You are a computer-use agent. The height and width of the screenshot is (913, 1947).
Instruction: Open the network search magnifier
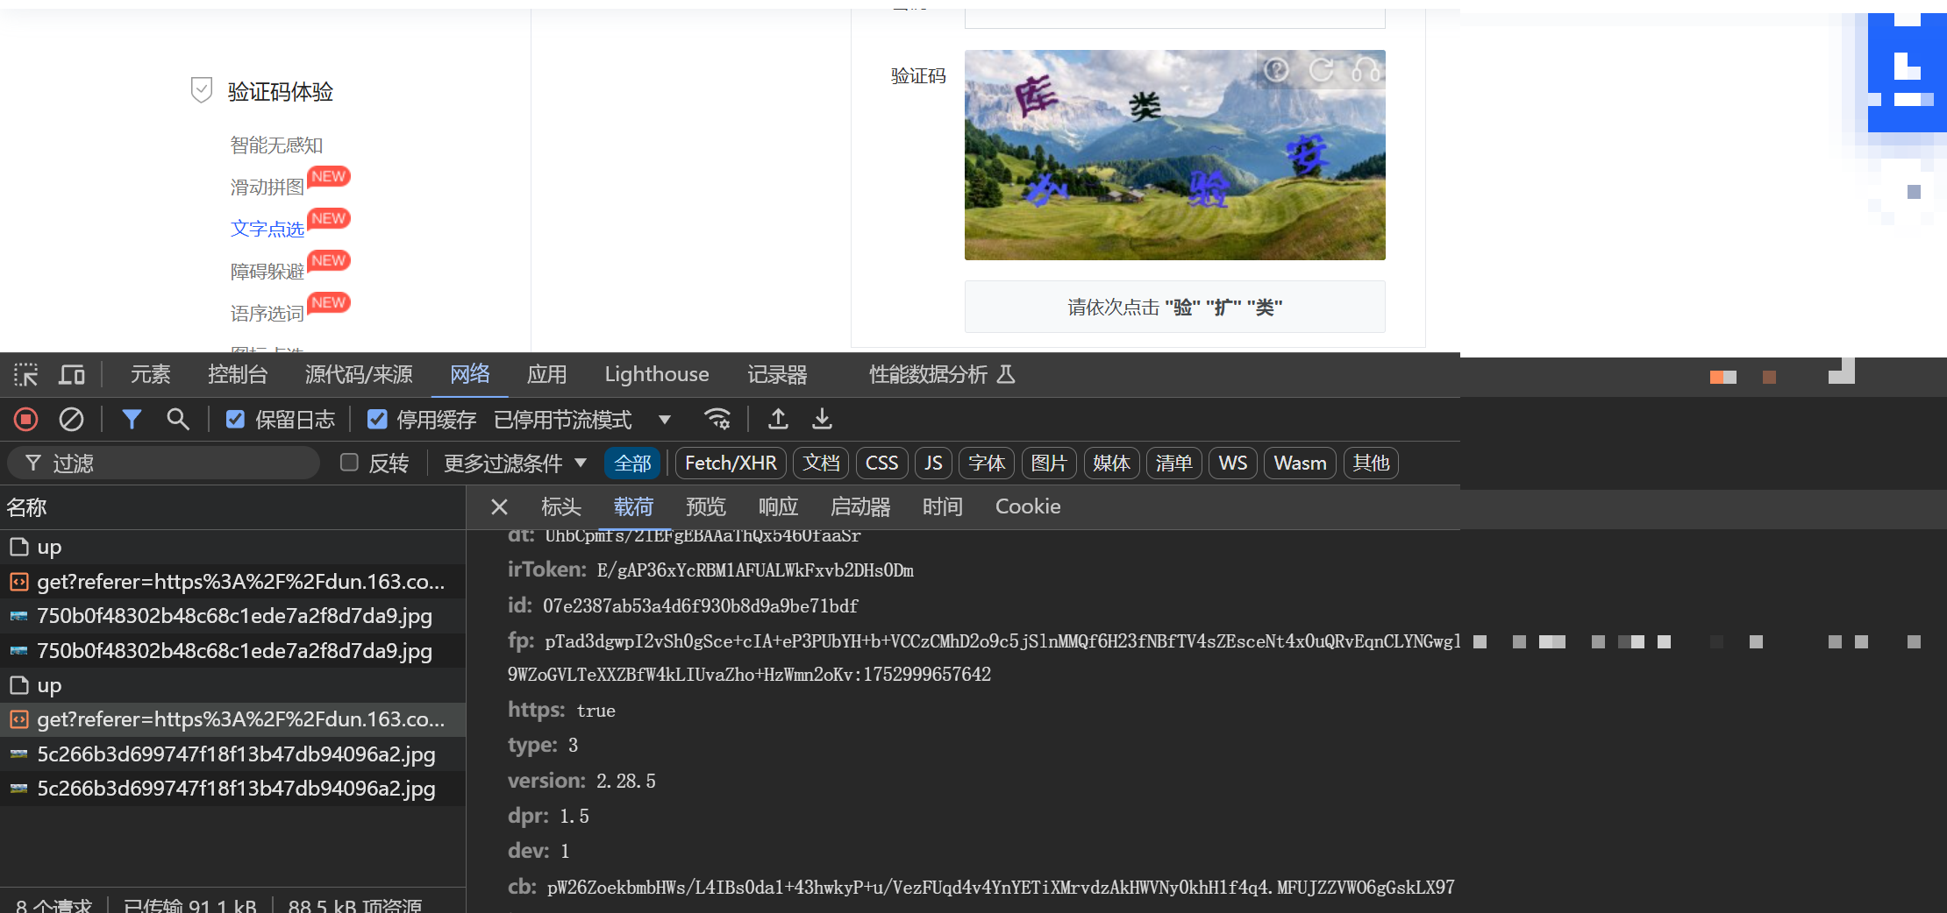(x=178, y=420)
